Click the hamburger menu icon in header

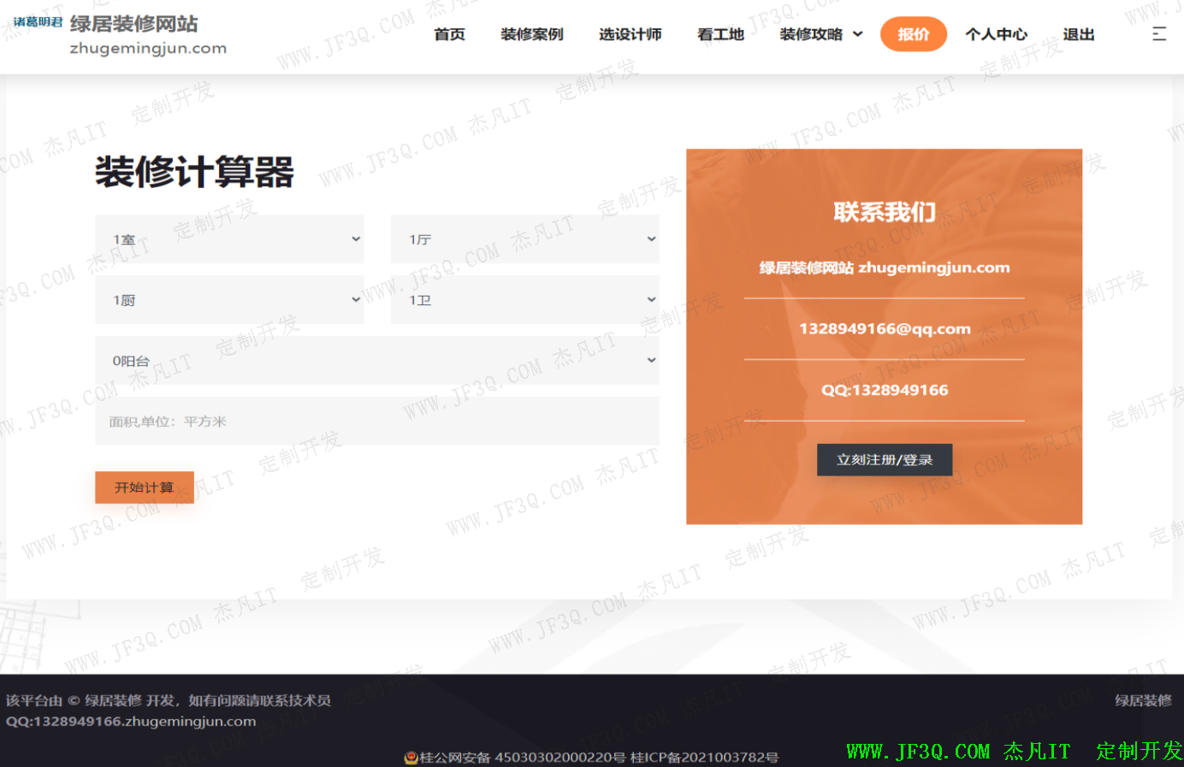coord(1158,34)
